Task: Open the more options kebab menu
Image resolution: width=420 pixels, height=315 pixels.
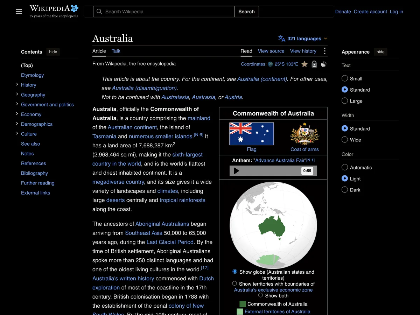Action: pos(325,51)
